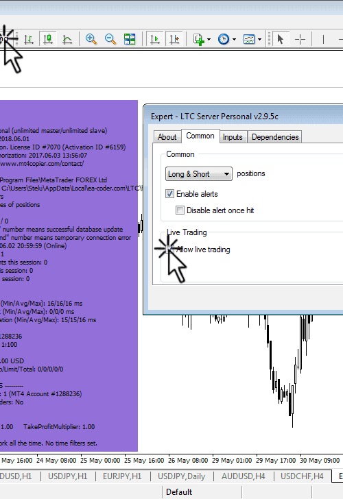Open the templates dropdown arrow
Image resolution: width=343 pixels, height=499 pixels.
[259, 40]
